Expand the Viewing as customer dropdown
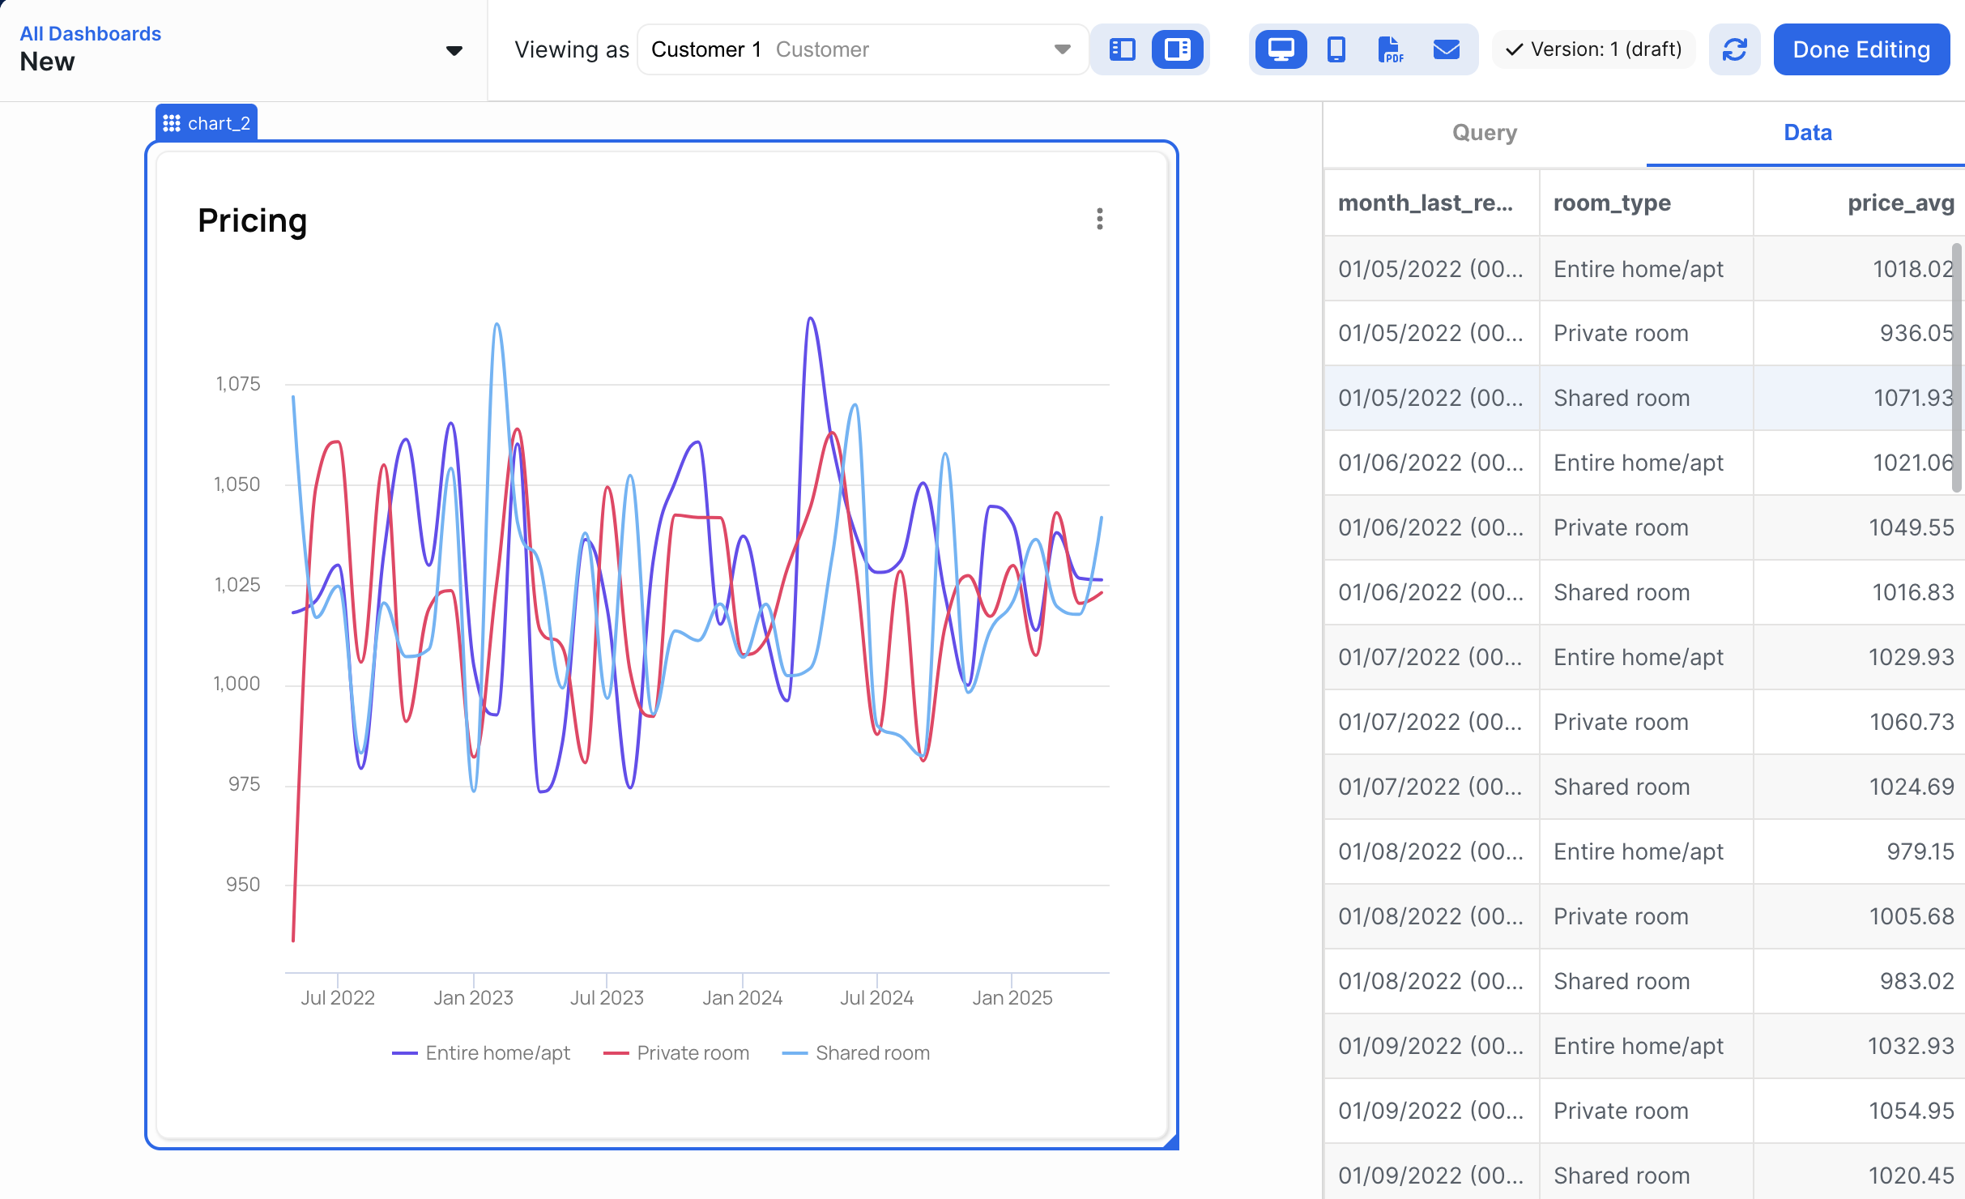This screenshot has height=1199, width=1965. click(x=1062, y=49)
